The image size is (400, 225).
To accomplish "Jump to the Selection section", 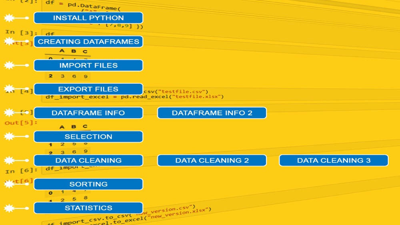I will point(88,137).
